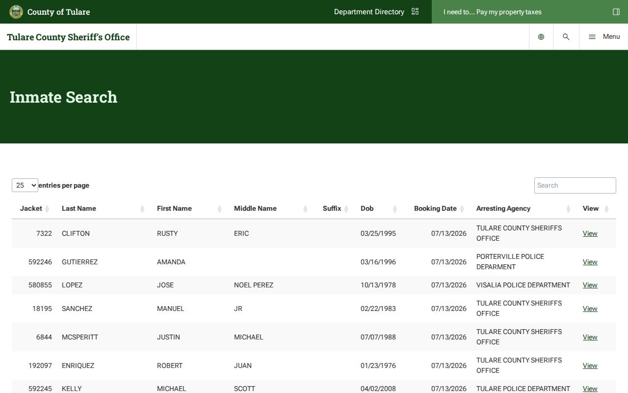Viewport: 628px width, 393px height.
Task: Click last name CLIFTON cell
Action: pyautogui.click(x=76, y=233)
